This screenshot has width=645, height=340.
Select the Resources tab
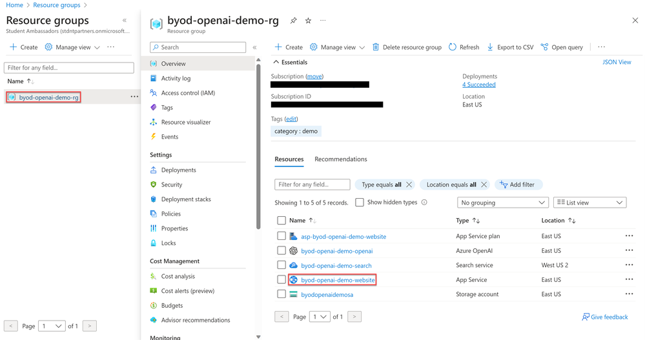click(289, 159)
